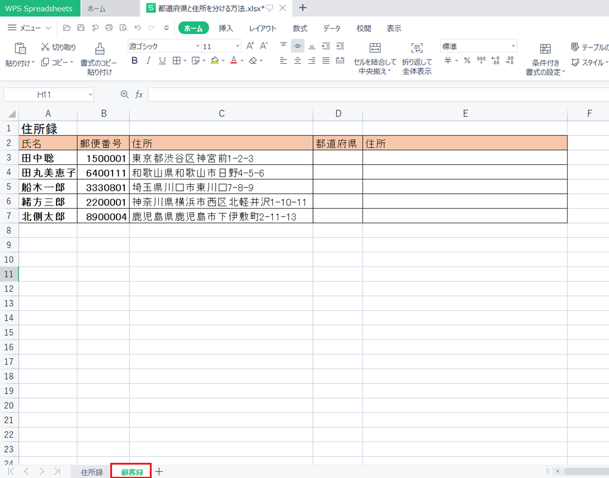This screenshot has height=478, width=609.
Task: Toggle italic formatting
Action: [149, 61]
